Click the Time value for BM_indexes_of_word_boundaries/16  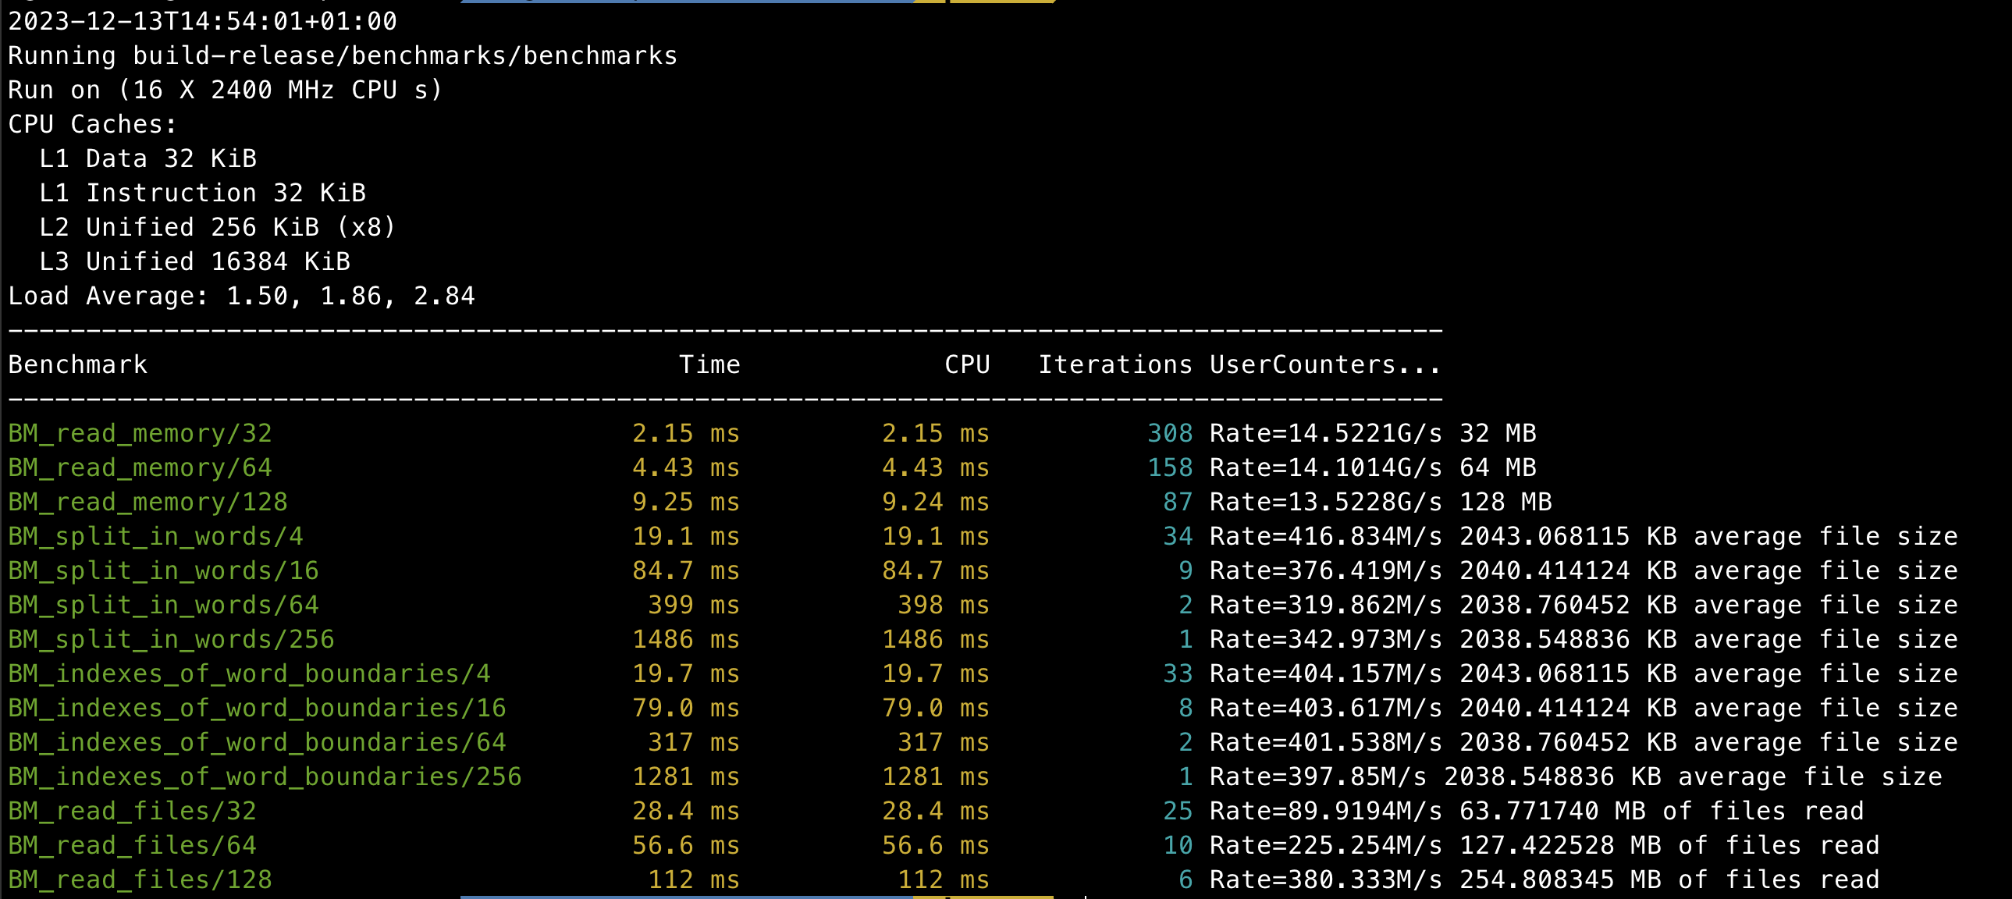(686, 709)
